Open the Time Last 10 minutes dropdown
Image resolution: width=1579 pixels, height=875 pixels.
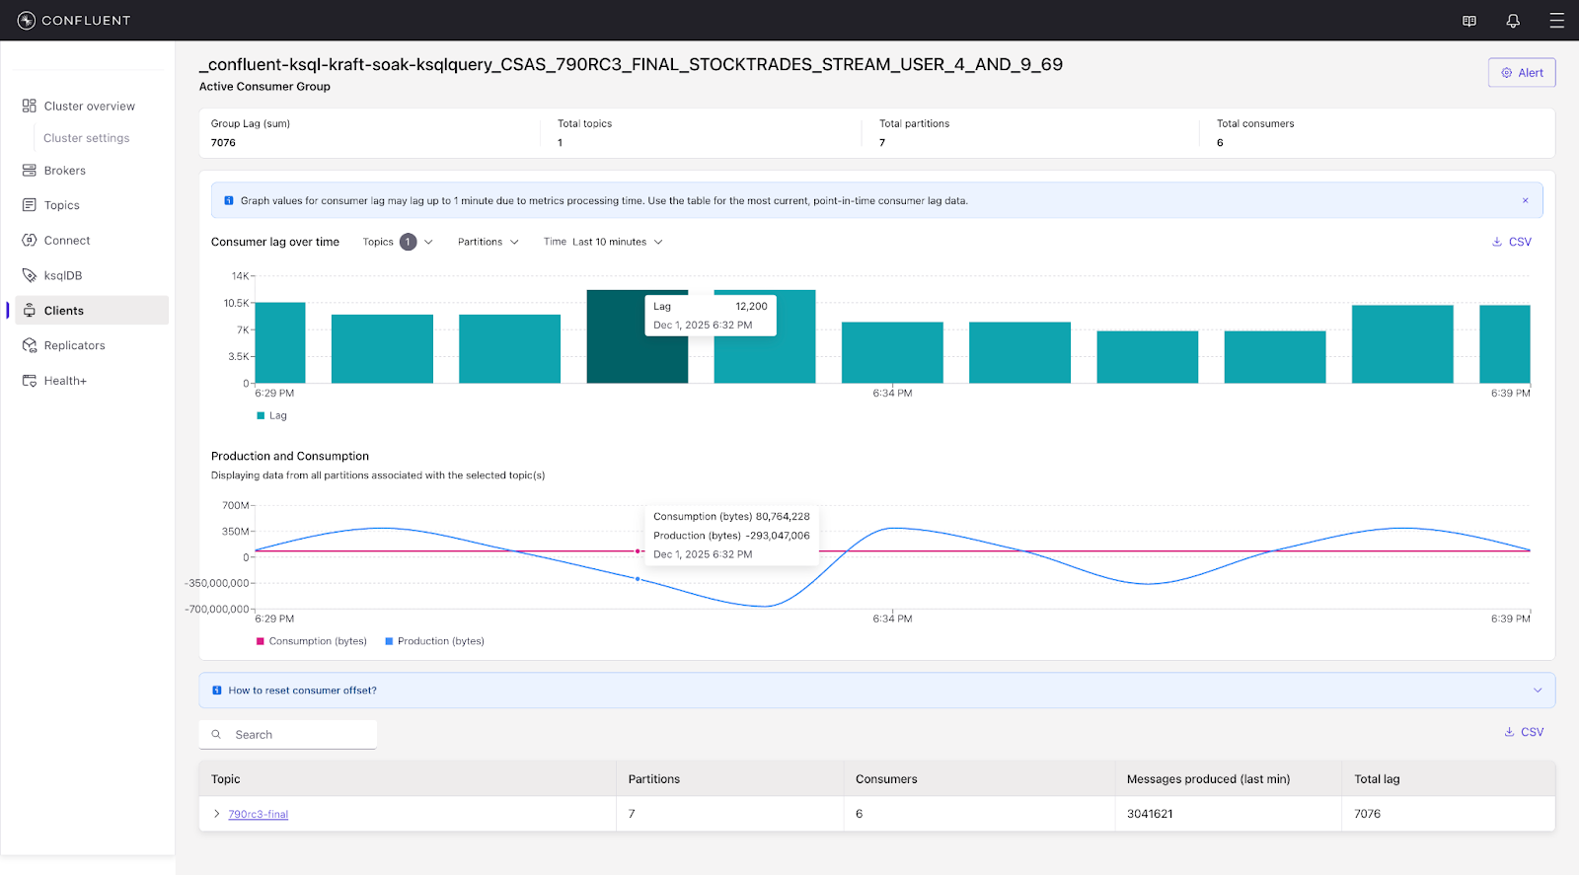pyautogui.click(x=603, y=242)
